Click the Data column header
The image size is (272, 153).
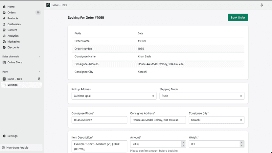pos(140,33)
